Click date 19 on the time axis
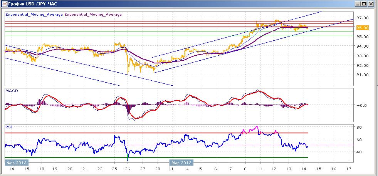Viewport: 378px width, 176px height. 55,169
